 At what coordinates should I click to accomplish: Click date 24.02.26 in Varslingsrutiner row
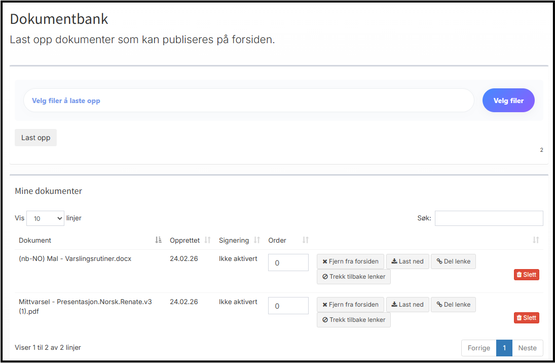click(x=183, y=259)
